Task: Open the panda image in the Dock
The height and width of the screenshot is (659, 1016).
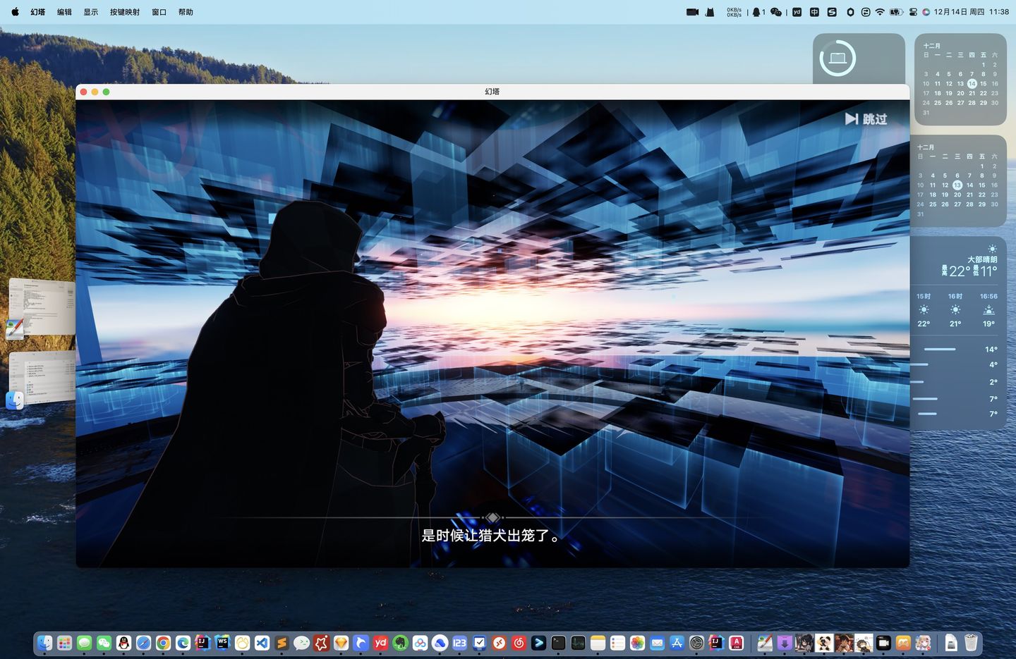Action: (x=824, y=643)
